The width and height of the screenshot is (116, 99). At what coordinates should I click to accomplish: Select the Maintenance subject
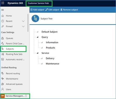click(x=53, y=64)
